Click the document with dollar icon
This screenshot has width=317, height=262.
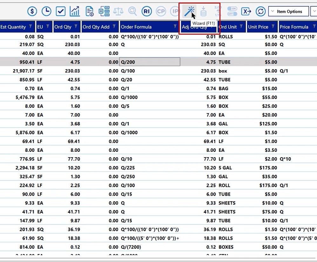(x=90, y=11)
